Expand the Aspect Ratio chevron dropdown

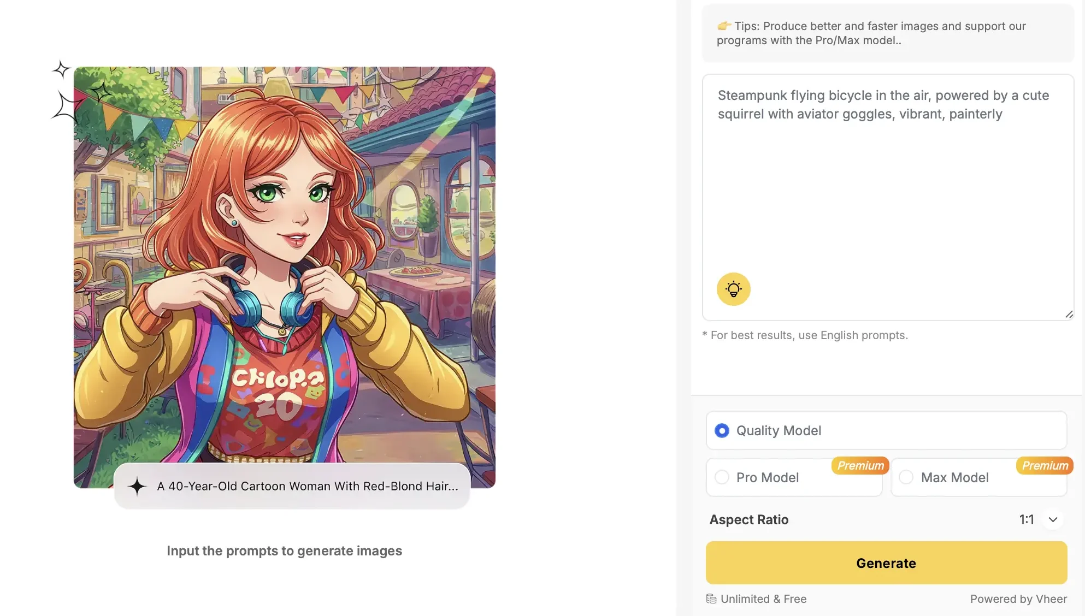pyautogui.click(x=1053, y=519)
